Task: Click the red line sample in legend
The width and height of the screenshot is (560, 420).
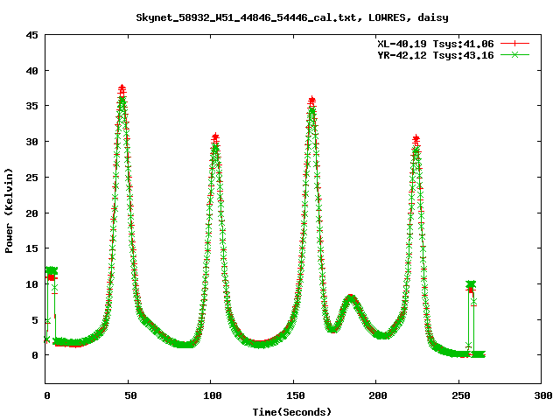Action: point(514,44)
